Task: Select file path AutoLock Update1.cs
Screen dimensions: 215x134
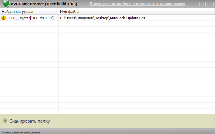Action: coord(102,18)
